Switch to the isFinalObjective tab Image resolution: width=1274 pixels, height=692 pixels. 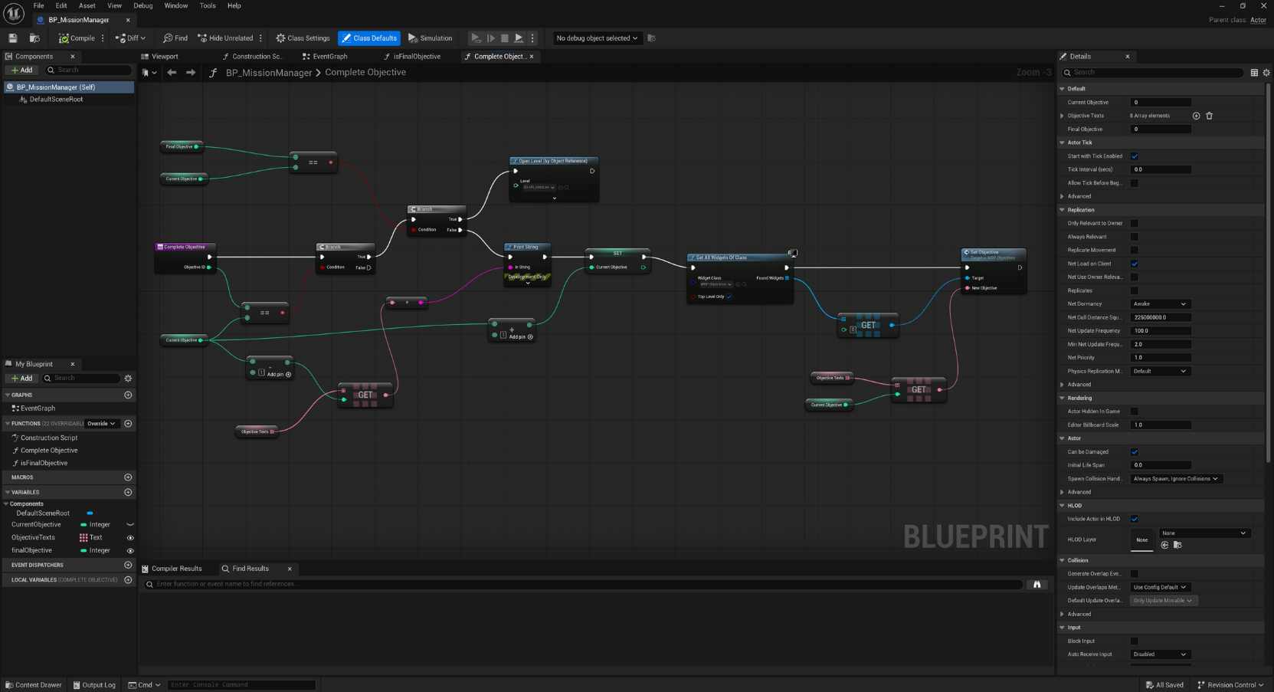tap(417, 57)
